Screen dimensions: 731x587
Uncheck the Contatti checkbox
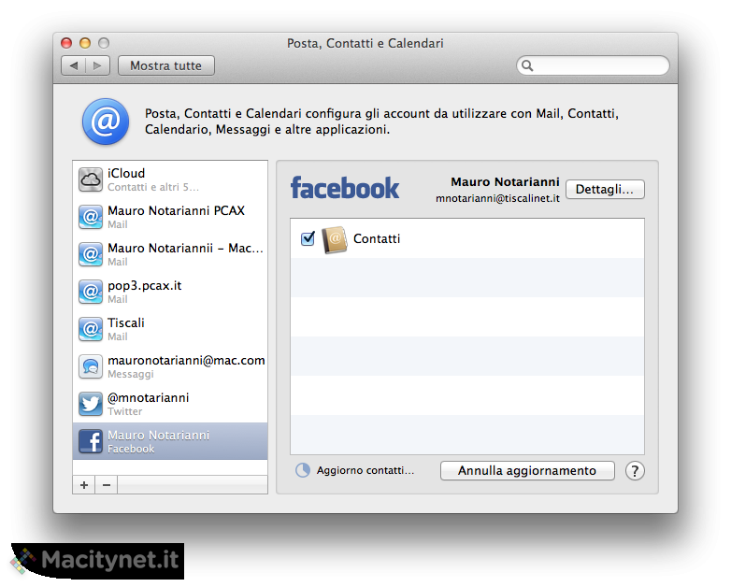(x=308, y=238)
